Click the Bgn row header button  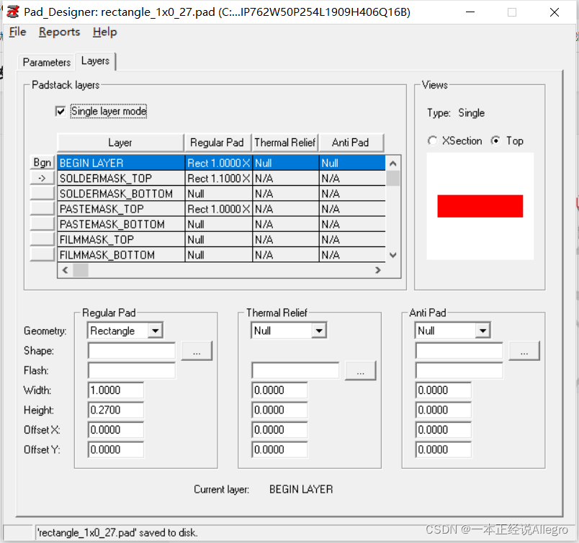42,163
